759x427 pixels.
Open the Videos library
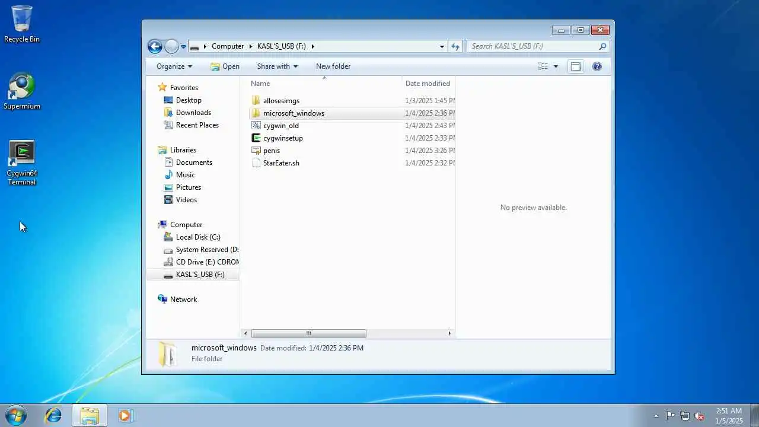tap(186, 200)
